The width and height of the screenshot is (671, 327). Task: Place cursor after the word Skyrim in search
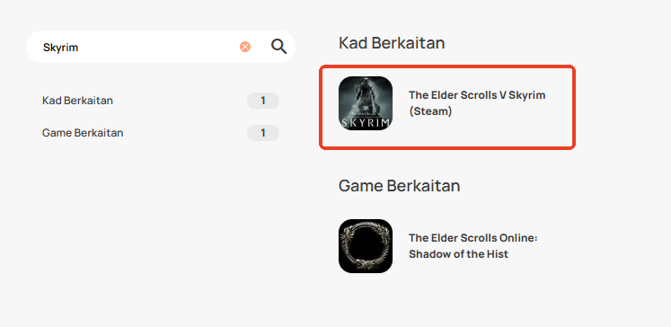[x=79, y=47]
